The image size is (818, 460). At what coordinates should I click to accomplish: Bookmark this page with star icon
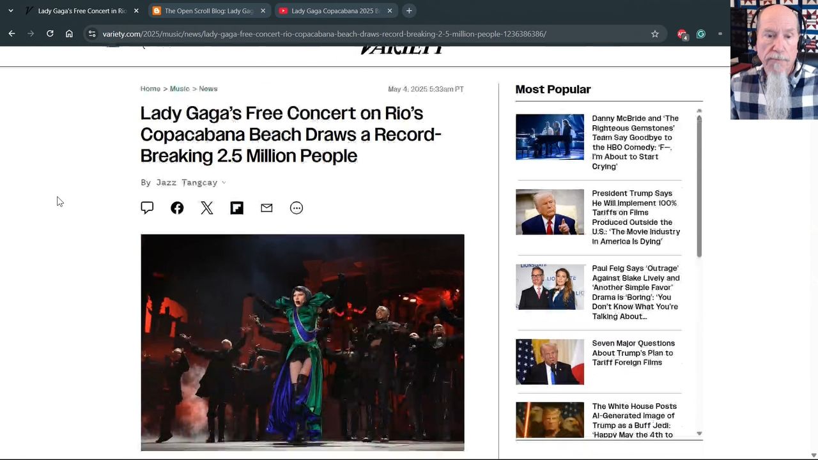pos(655,34)
